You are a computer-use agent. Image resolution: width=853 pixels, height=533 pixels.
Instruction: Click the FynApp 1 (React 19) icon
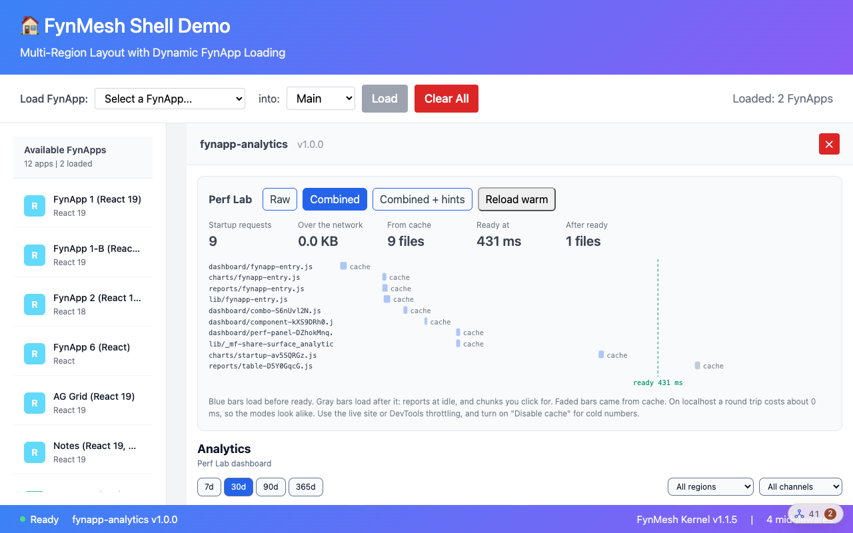(x=35, y=206)
